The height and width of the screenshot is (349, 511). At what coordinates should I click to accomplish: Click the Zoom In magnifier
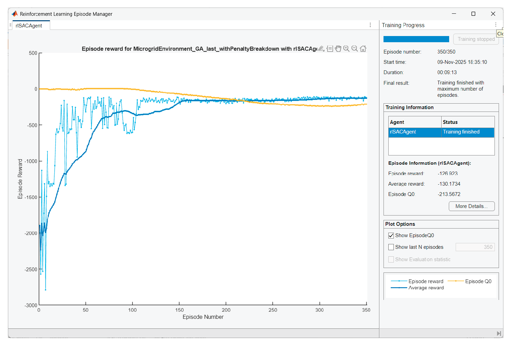[x=346, y=49]
